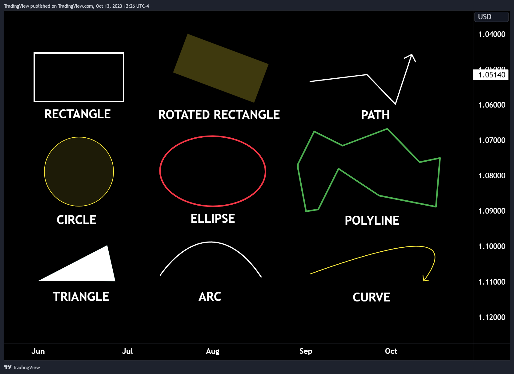The height and width of the screenshot is (374, 514).
Task: Click the 1.08000 price axis value
Action: pyautogui.click(x=492, y=175)
